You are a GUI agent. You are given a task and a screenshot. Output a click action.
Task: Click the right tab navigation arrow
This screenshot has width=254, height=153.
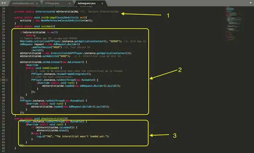(5, 3)
